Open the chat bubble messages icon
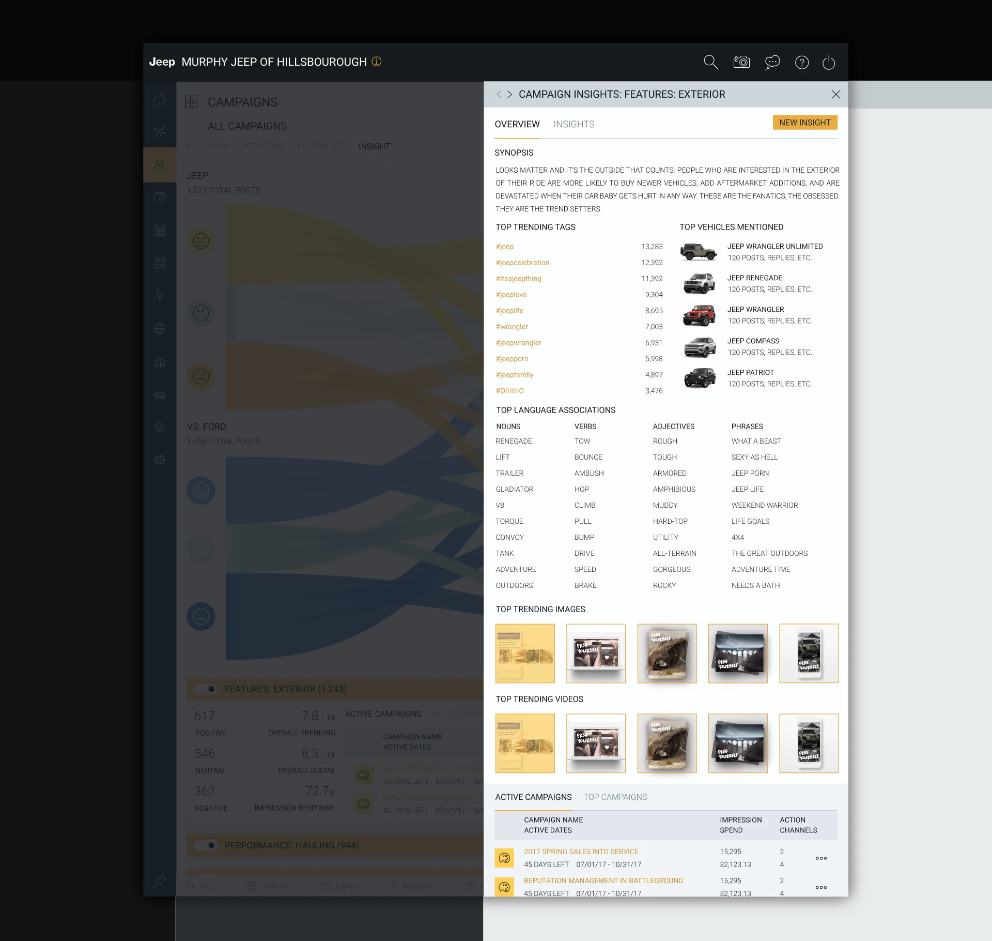The image size is (992, 941). [772, 63]
